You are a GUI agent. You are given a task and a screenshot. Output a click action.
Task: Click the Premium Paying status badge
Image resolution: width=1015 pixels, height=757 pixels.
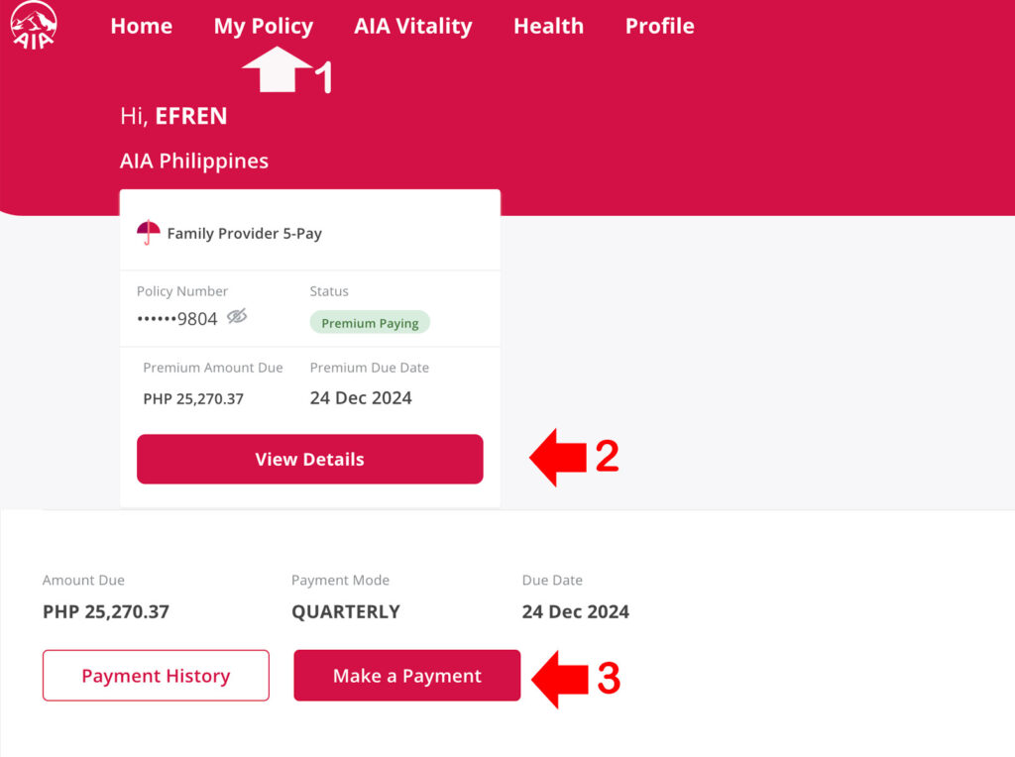pos(369,322)
